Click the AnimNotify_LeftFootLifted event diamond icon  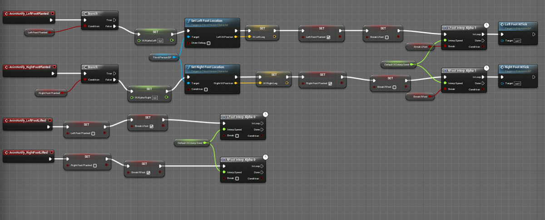7,120
